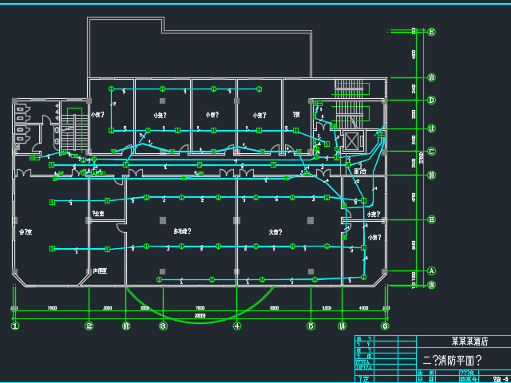Select grid axis bubble 2
This screenshot has width=511, height=383.
(x=89, y=326)
